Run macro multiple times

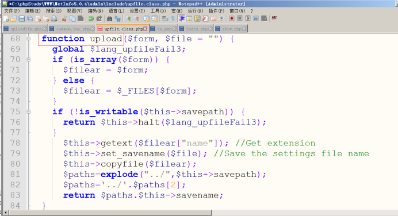pyautogui.click(x=256, y=18)
